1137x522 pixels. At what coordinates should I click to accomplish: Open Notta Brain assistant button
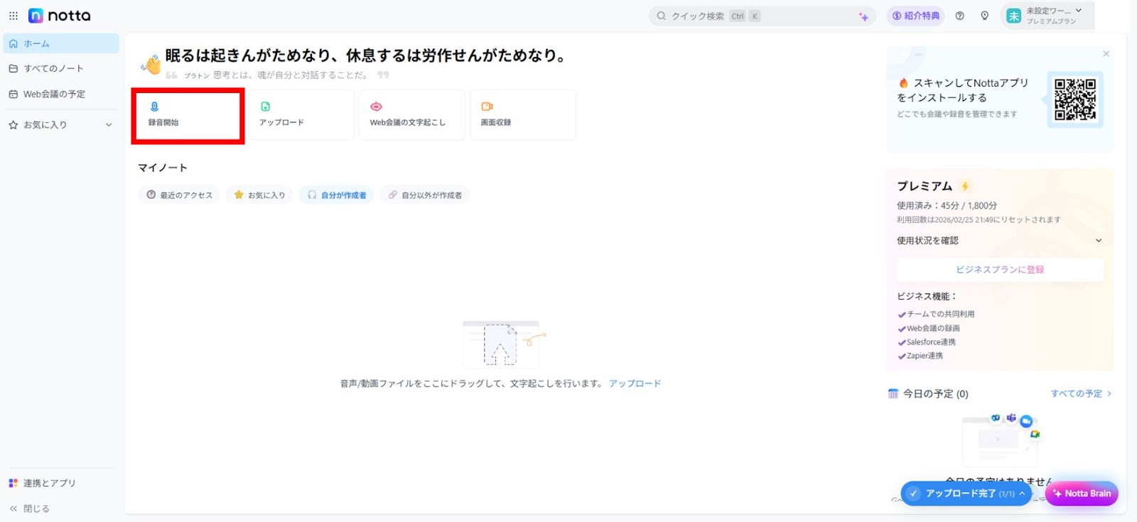1082,493
